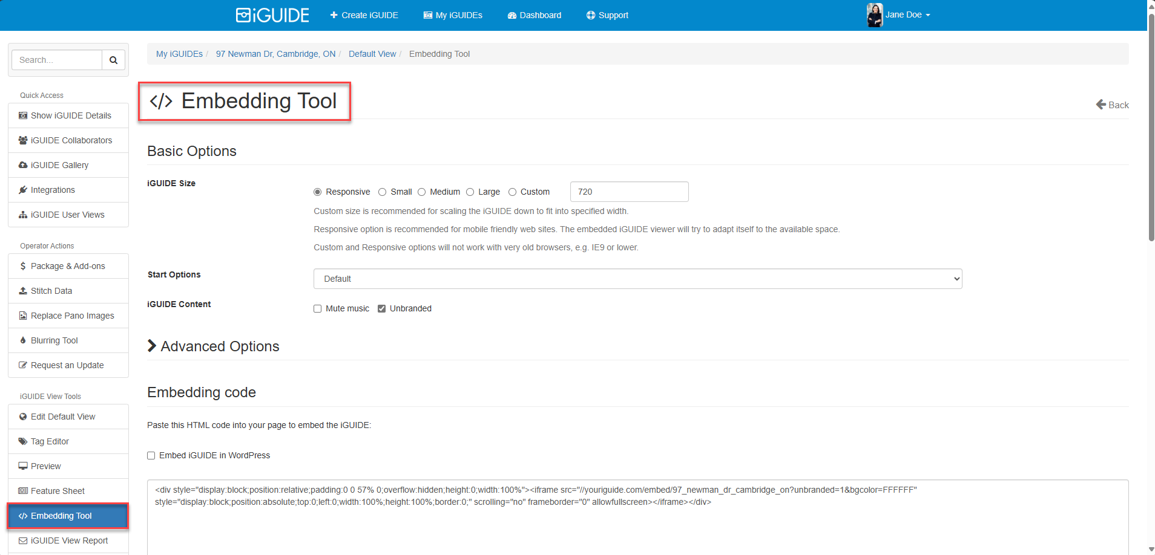Enable the Mute music checkbox

click(x=317, y=308)
